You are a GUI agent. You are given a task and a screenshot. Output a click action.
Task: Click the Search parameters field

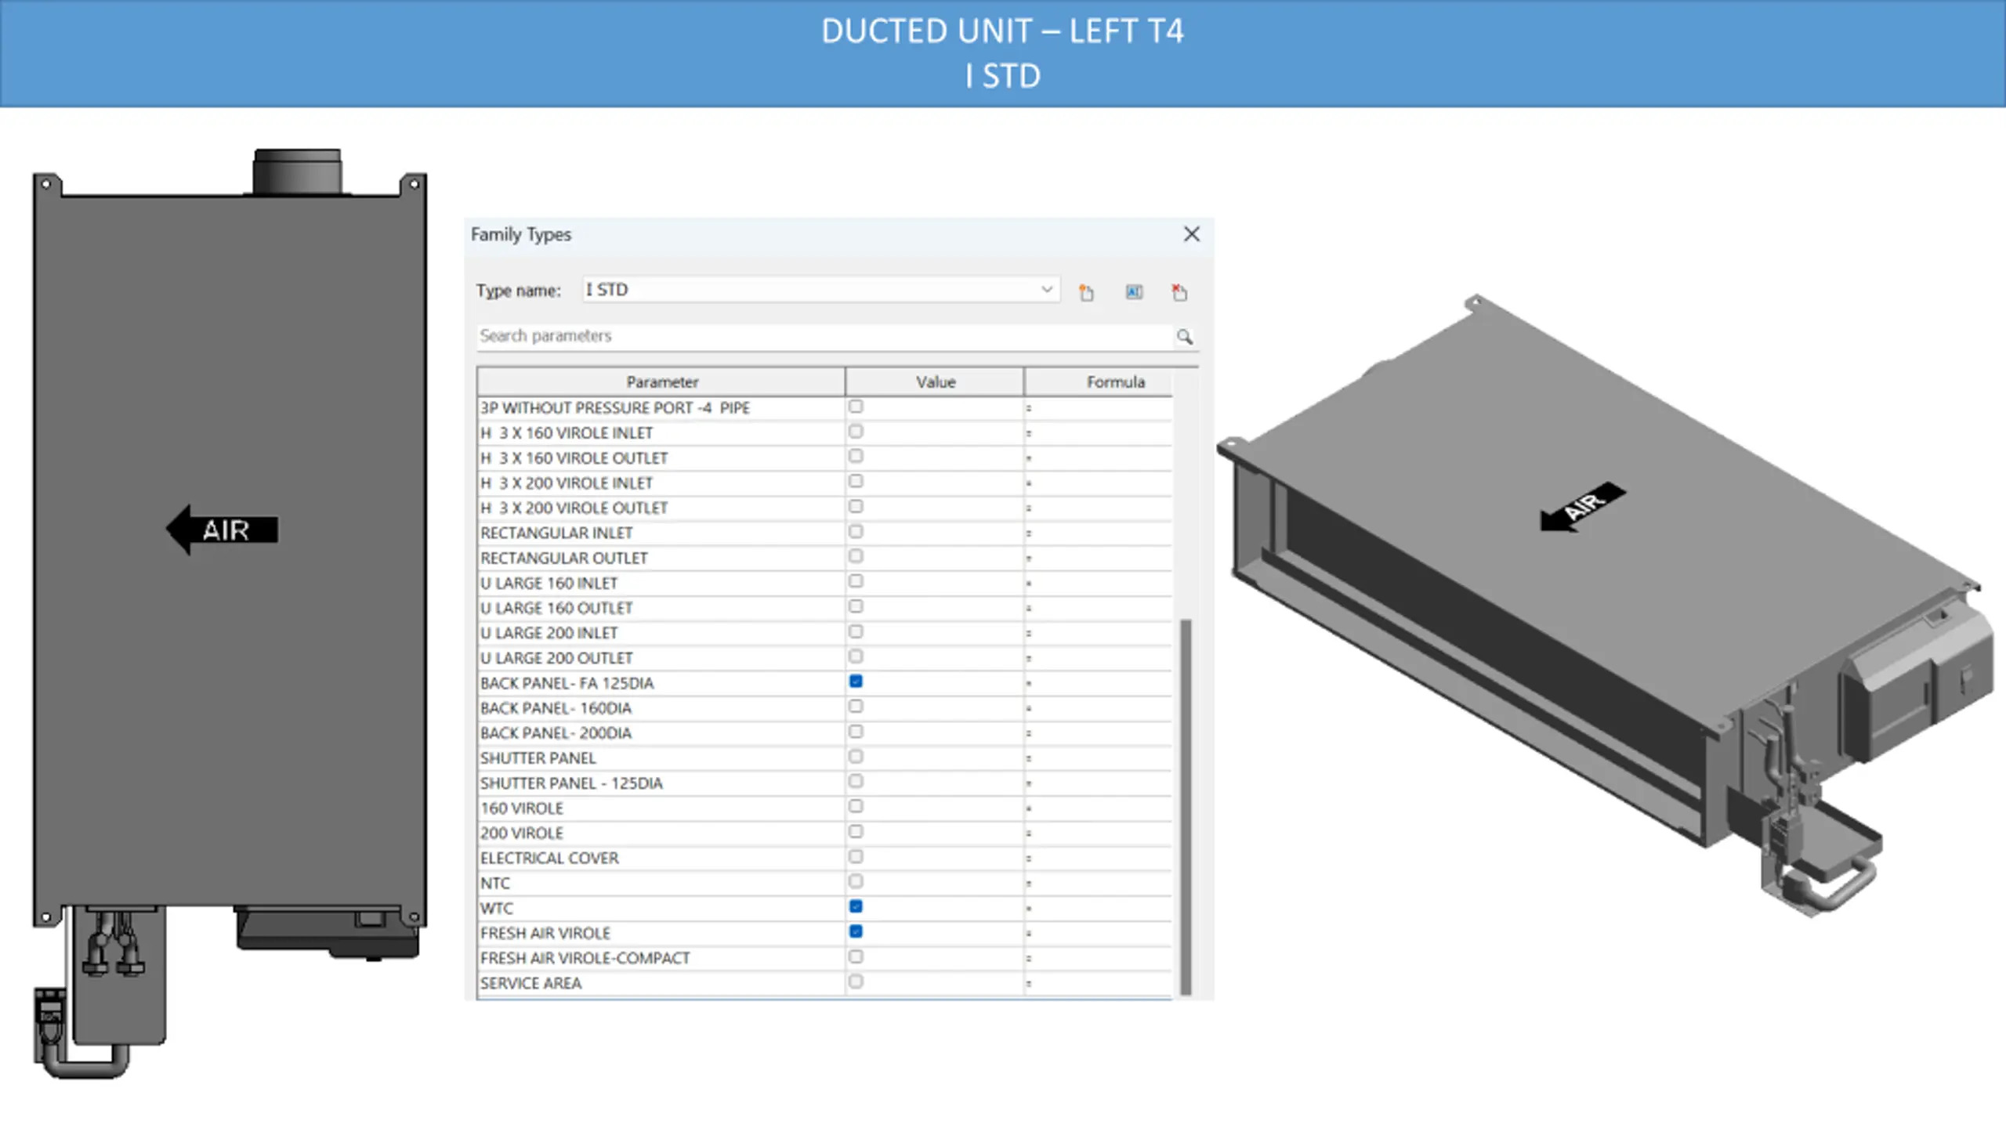824,336
